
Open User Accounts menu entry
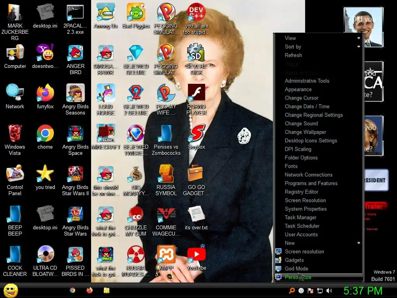click(319, 234)
